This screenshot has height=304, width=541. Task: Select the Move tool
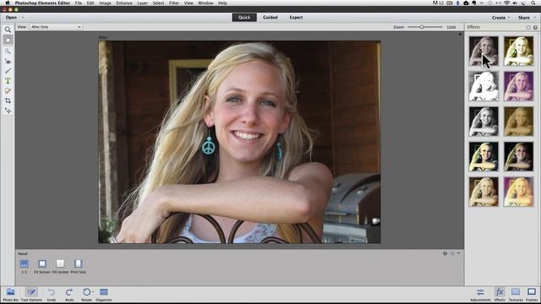coord(8,111)
